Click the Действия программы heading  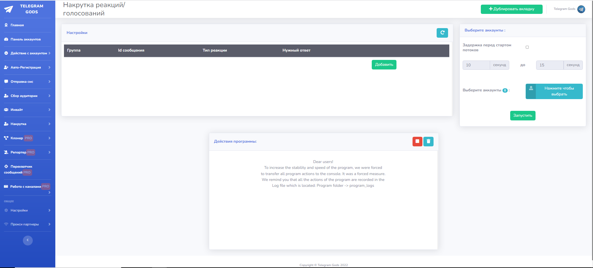pyautogui.click(x=235, y=141)
